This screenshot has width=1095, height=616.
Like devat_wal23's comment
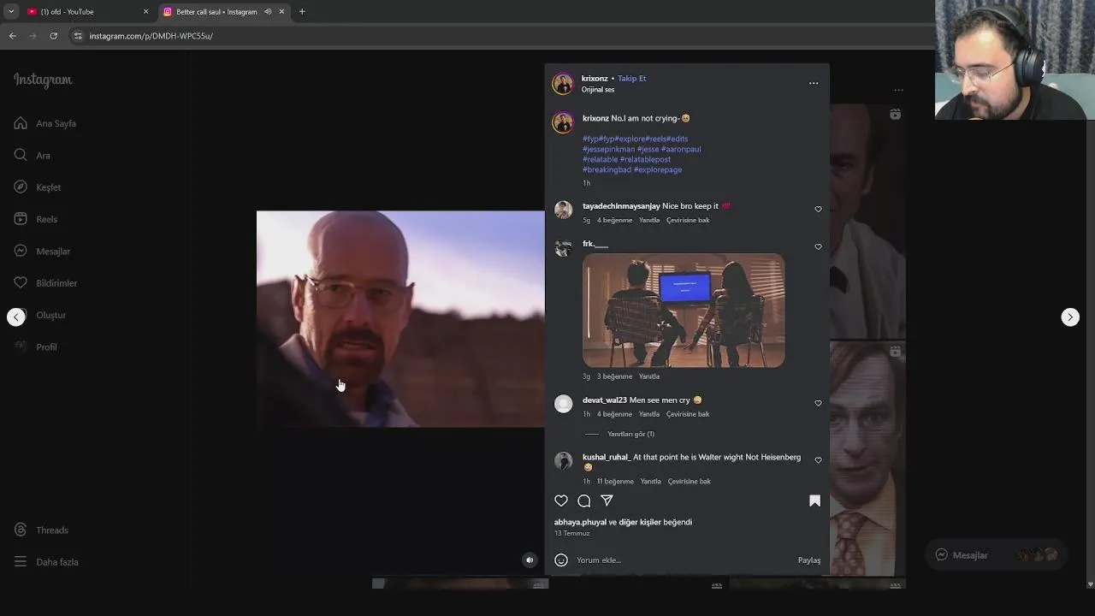tap(818, 403)
